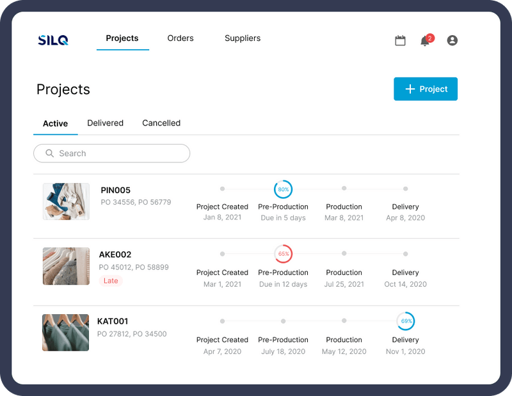Viewport: 512px width, 396px height.
Task: Select the Active projects filter
Action: [55, 123]
